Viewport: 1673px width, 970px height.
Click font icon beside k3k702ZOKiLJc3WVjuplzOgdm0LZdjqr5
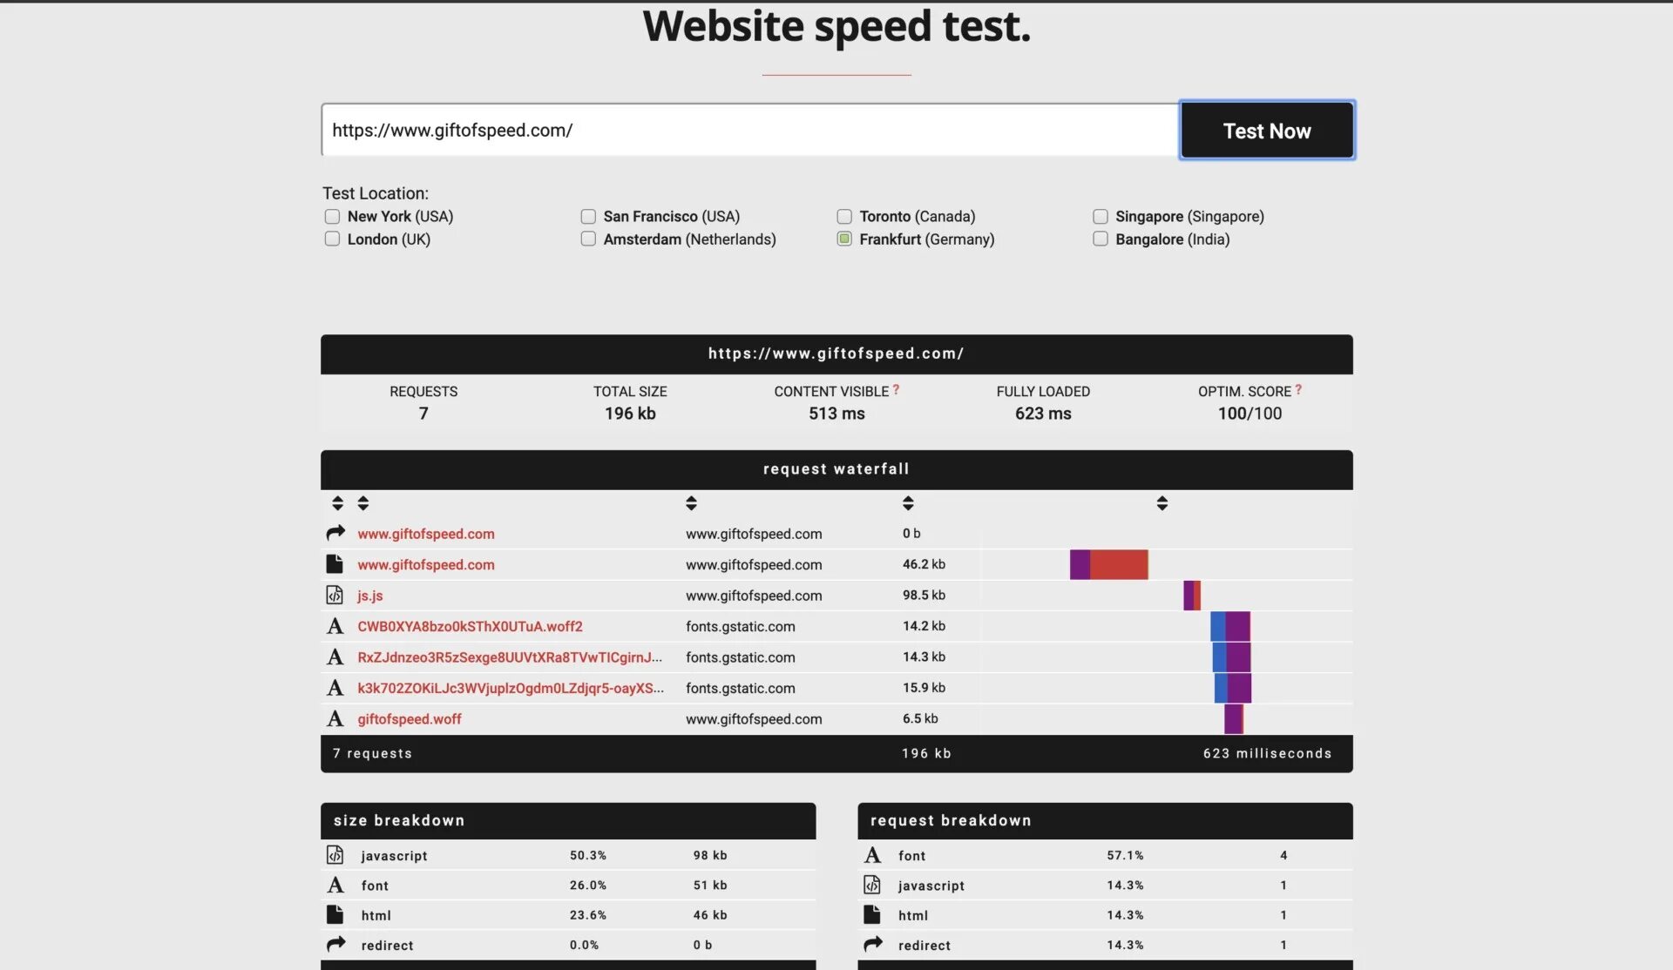[x=335, y=688]
